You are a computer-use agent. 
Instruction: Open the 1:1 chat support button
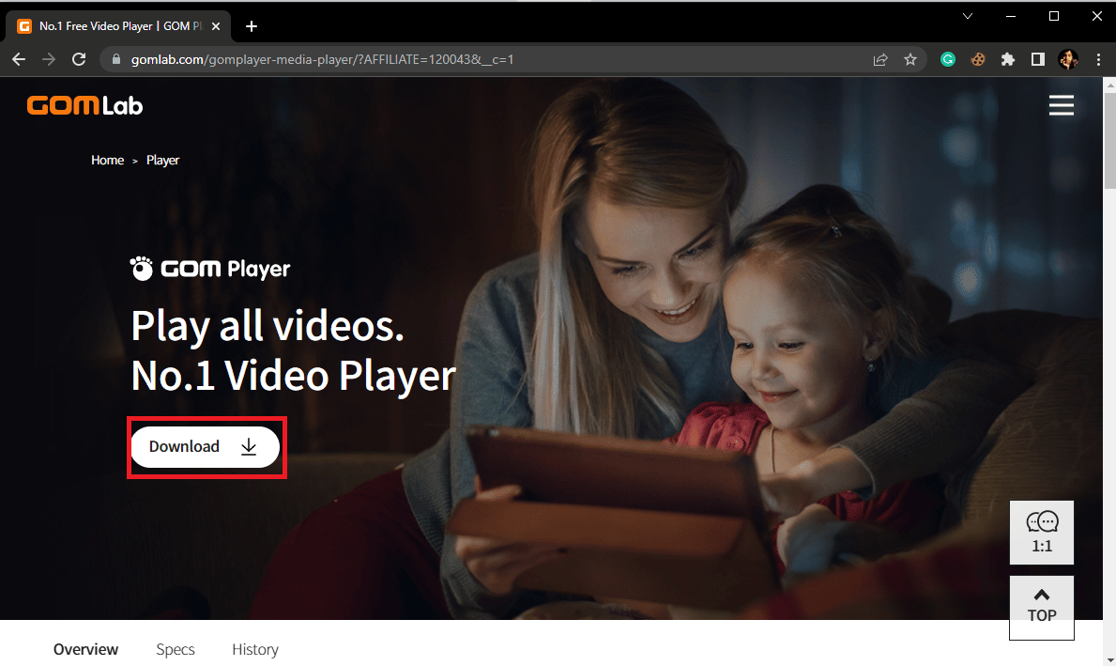pyautogui.click(x=1042, y=533)
